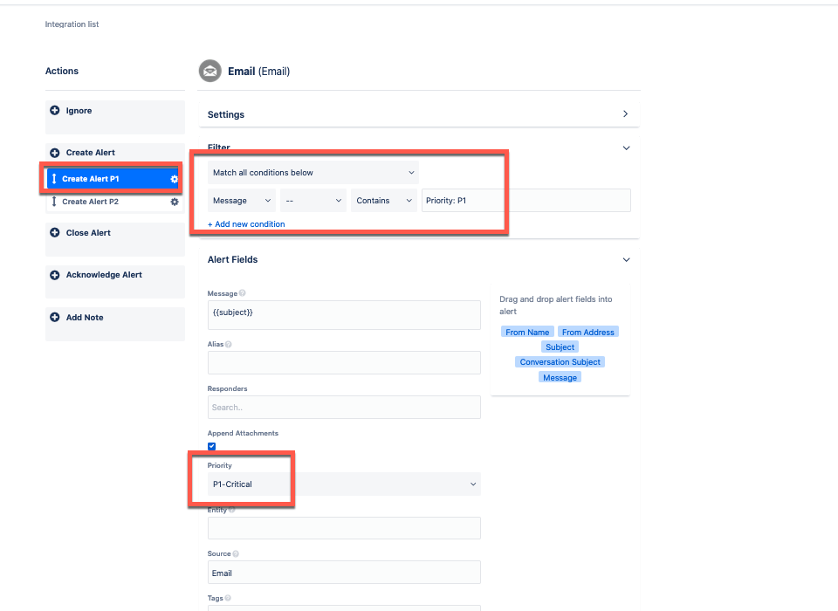Screen dimensions: 838x611
Task: Click the Conversation Subject field chip
Action: click(x=560, y=362)
